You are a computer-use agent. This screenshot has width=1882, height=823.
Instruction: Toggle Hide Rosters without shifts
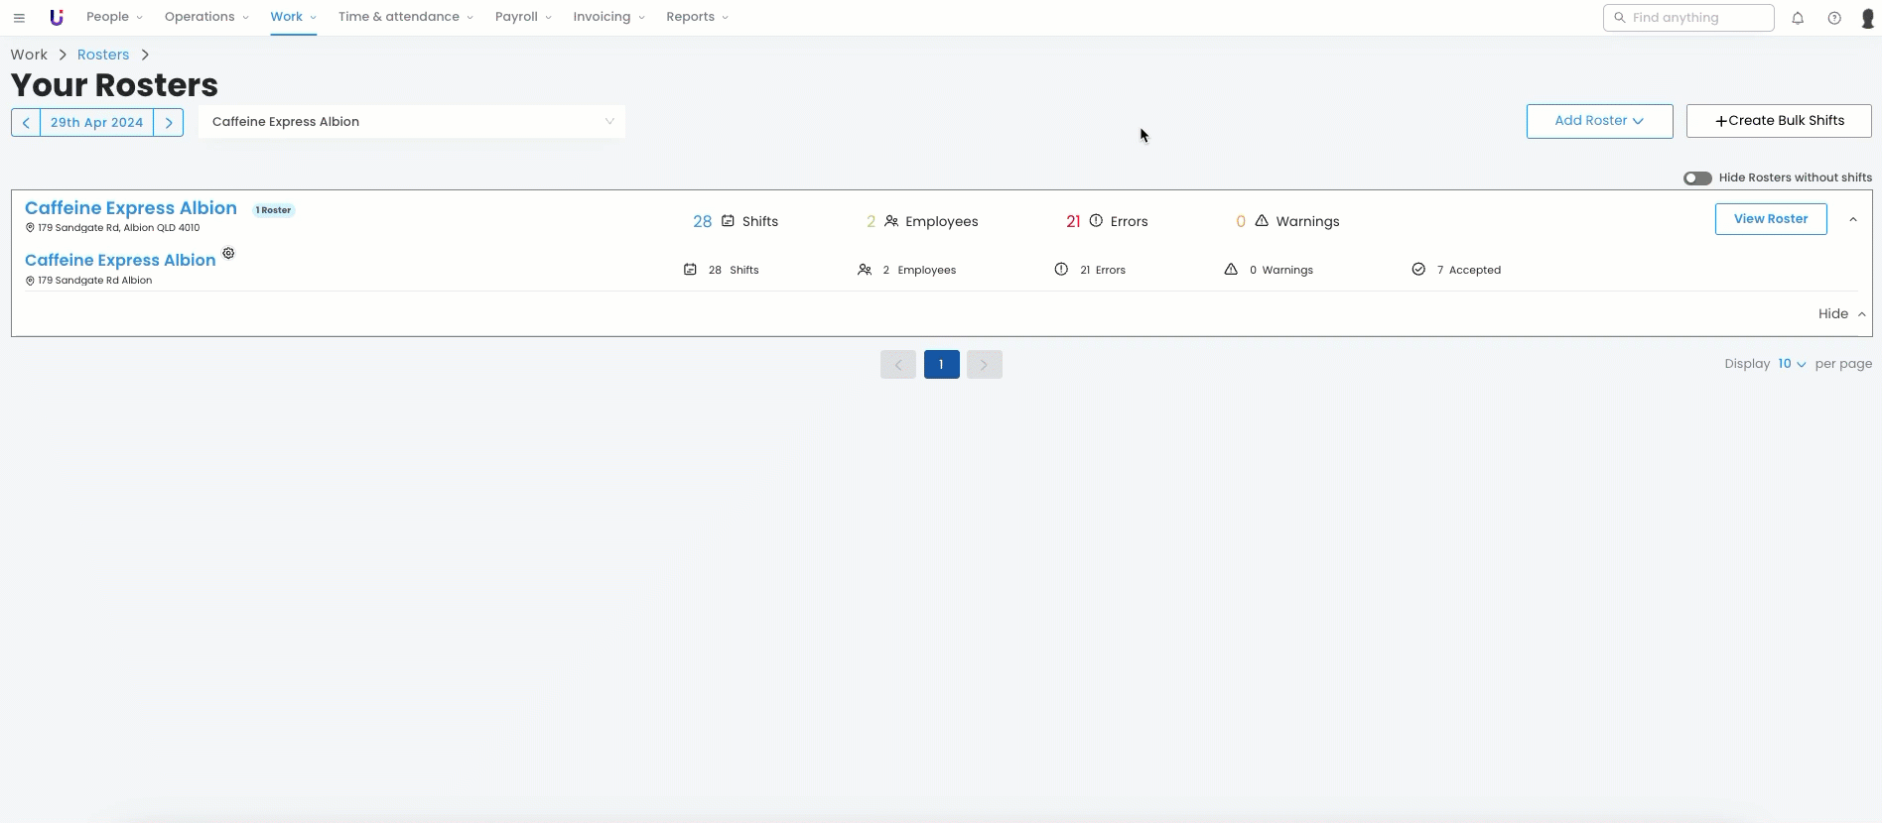pos(1697,178)
